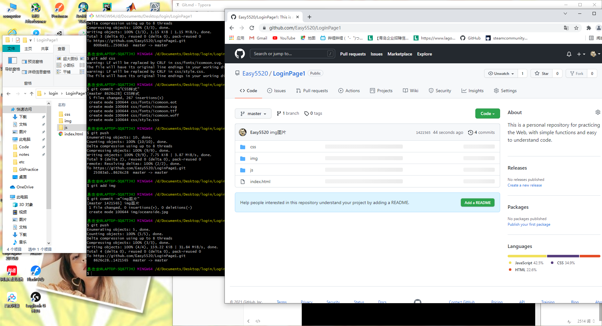This screenshot has height=326, width=602.
Task: Fork the repository
Action: [576, 73]
